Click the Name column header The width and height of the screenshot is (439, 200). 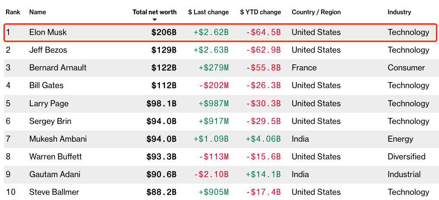[38, 12]
